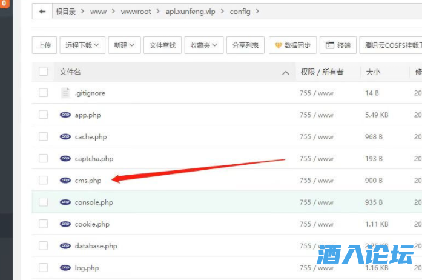
Task: Click the back arrow in path bar
Action: click(42, 12)
